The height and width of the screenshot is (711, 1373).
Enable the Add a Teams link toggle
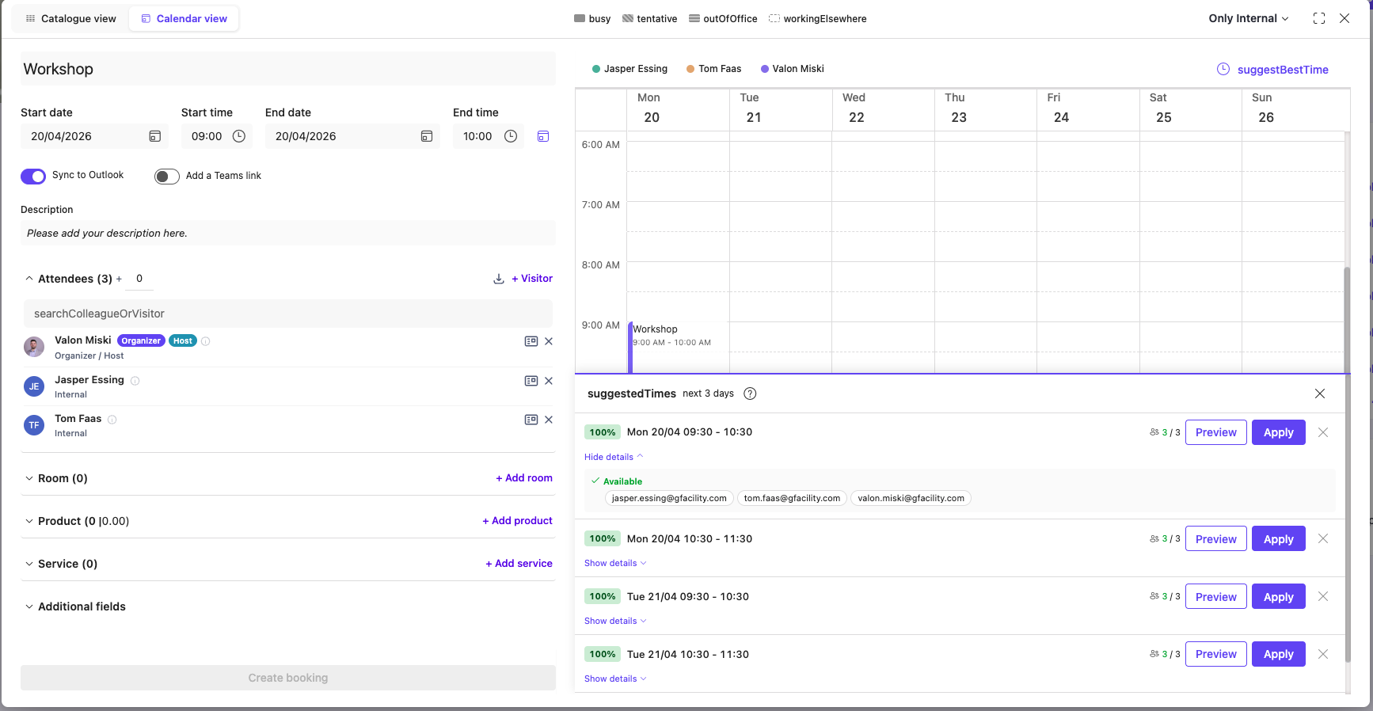coord(167,176)
